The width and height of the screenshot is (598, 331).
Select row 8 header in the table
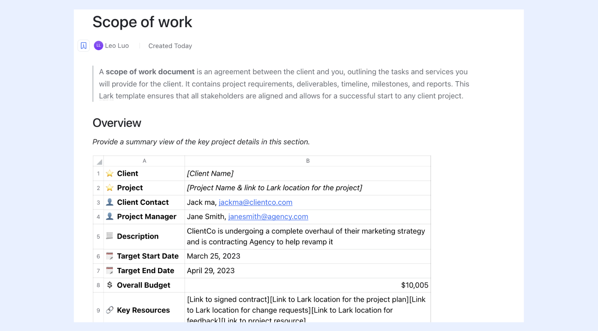pyautogui.click(x=98, y=285)
